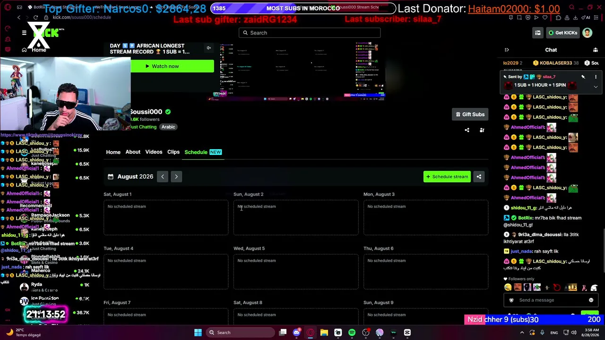This screenshot has width=605, height=340.
Task: Click the Send a message chat input
Action: [551, 300]
